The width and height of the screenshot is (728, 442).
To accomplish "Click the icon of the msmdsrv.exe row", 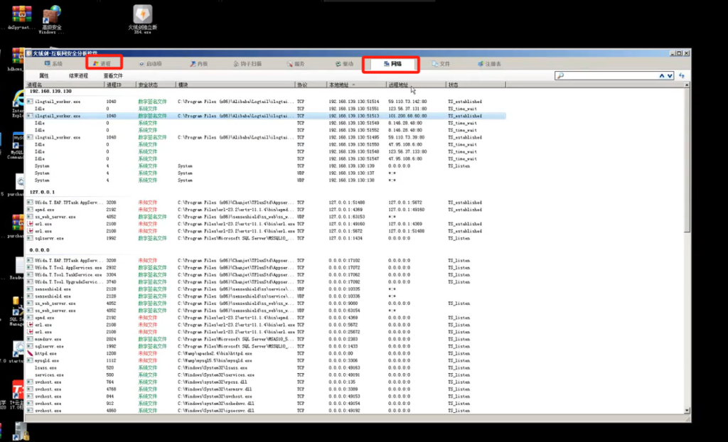I will pos(30,340).
